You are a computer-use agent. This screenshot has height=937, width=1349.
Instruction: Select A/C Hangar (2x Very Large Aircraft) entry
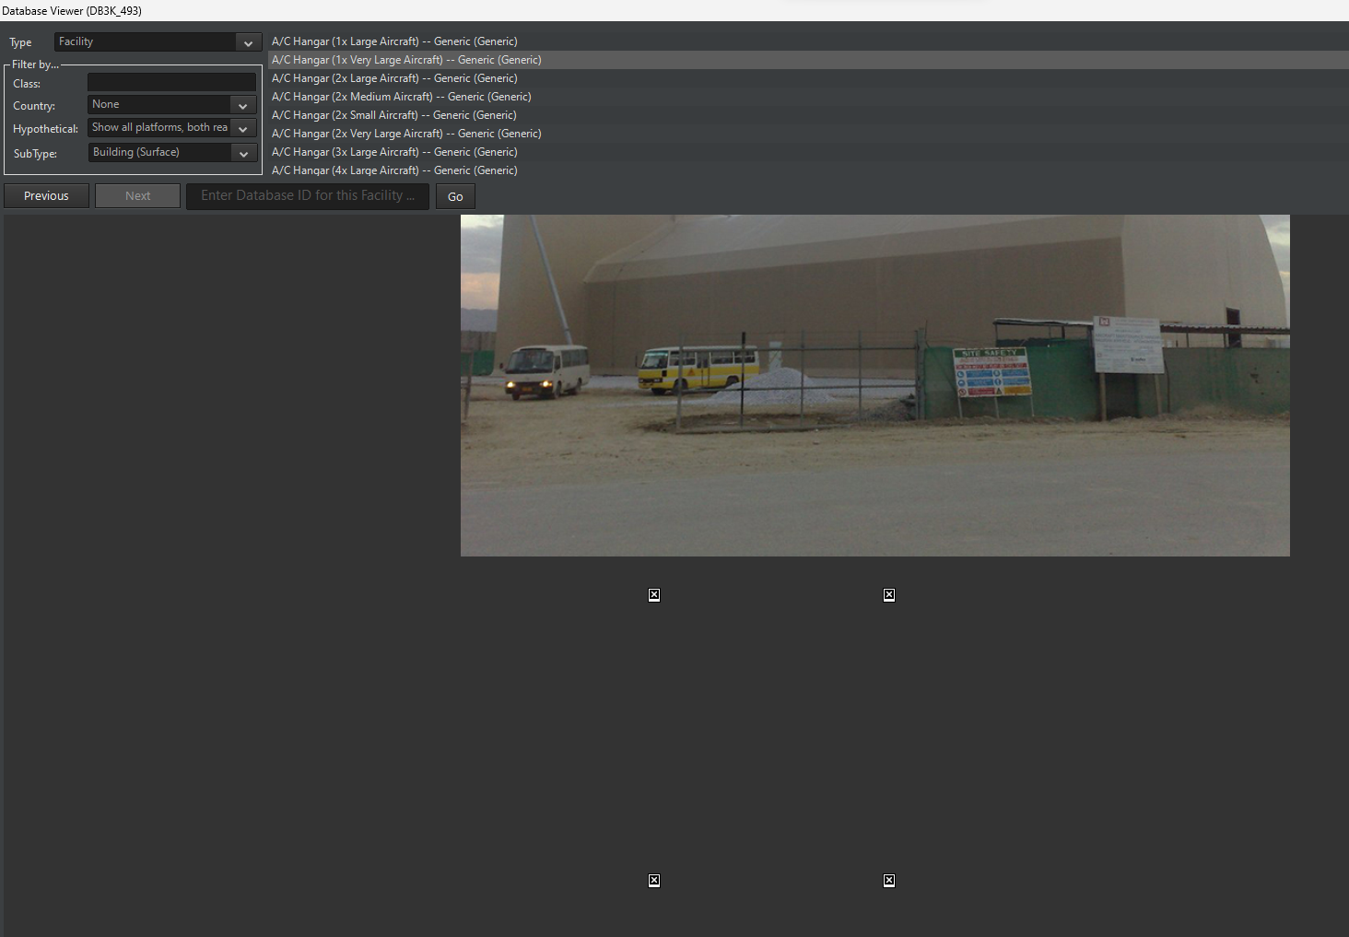tap(808, 134)
